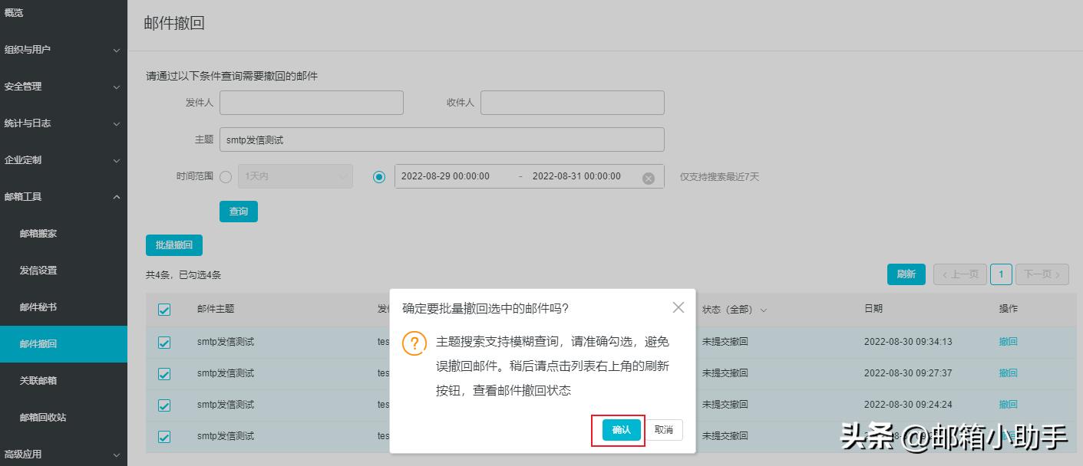
Task: Click the 批量撤回 batch recall button
Action: [173, 244]
